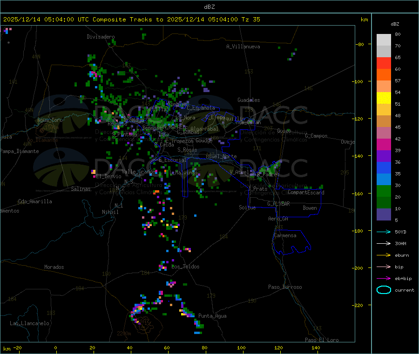419x354 pixels.
Task: Click the 0 km horizontal axis tick
Action: [x=55, y=348]
